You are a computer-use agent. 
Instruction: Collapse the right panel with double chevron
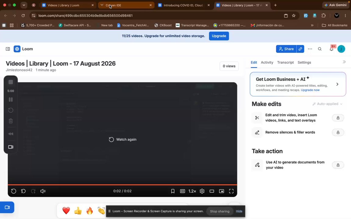tap(344, 62)
